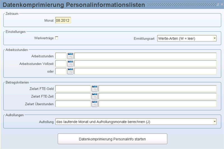Focus the Zielart FTE-Zeit input field
The width and height of the screenshot is (224, 149).
(x=73, y=96)
